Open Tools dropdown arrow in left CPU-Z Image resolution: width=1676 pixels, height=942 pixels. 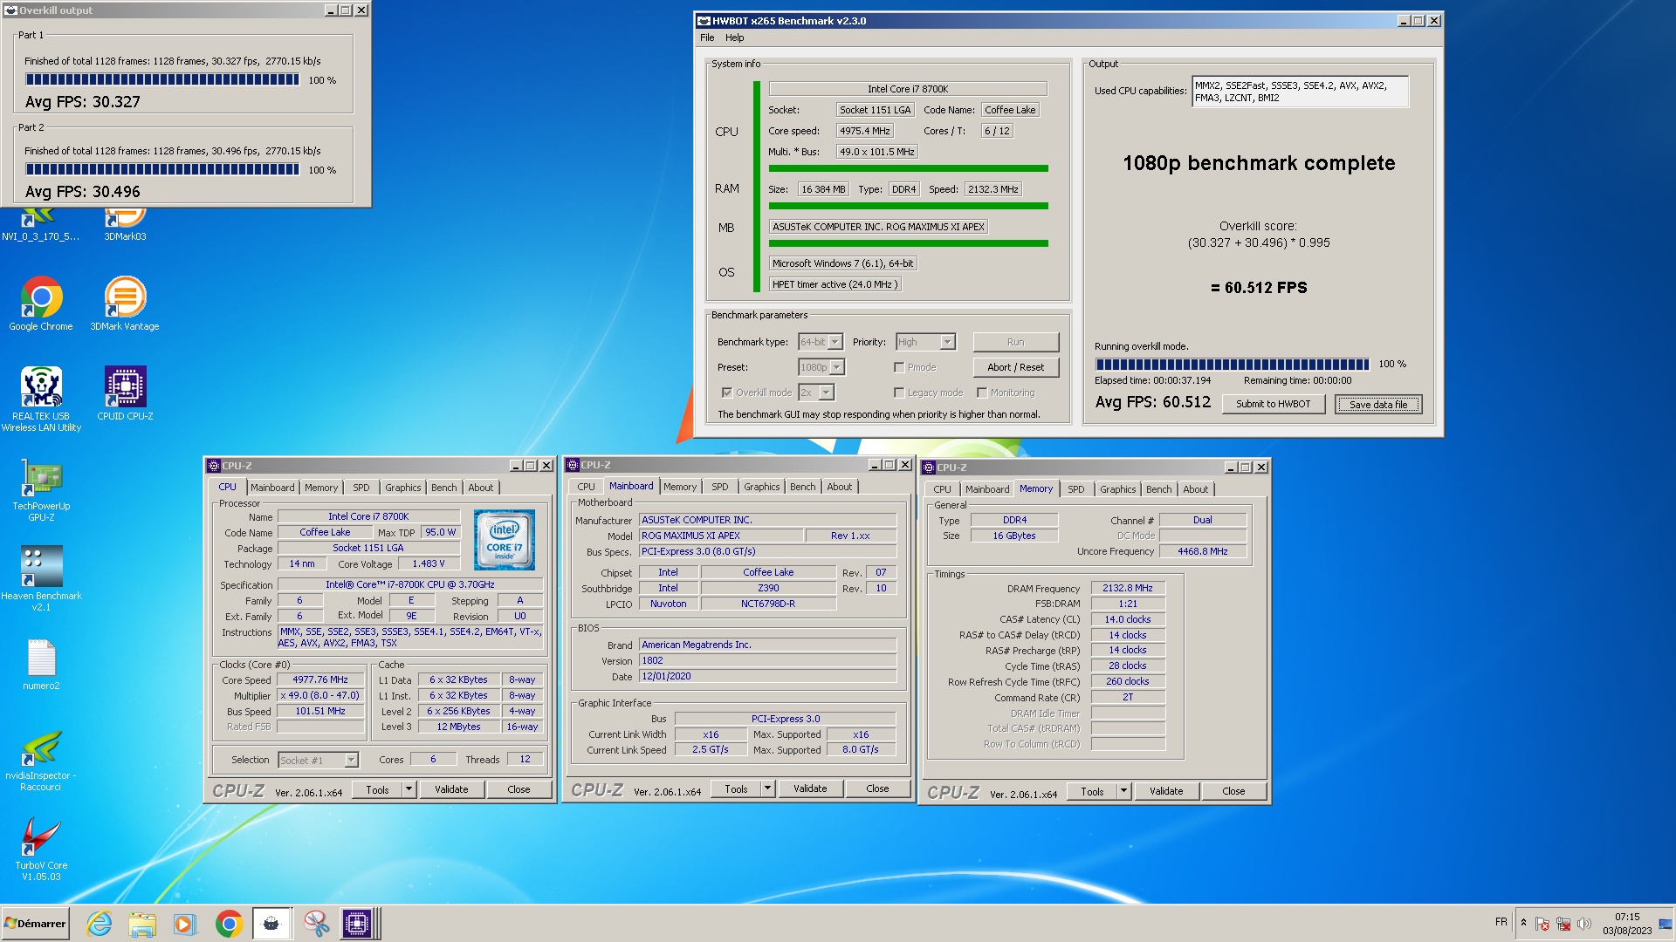(x=408, y=789)
